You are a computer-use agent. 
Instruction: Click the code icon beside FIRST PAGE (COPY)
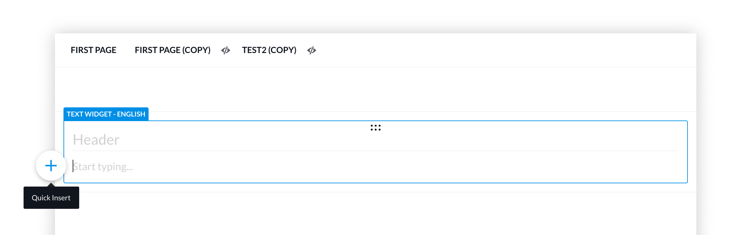(x=226, y=50)
